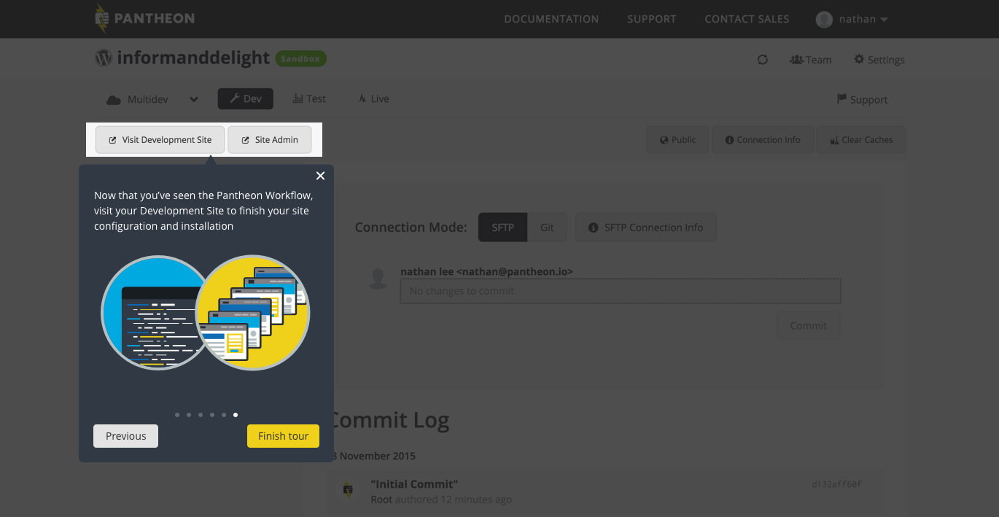Open the Support flag tab
This screenshot has height=517, width=999.
tap(862, 100)
